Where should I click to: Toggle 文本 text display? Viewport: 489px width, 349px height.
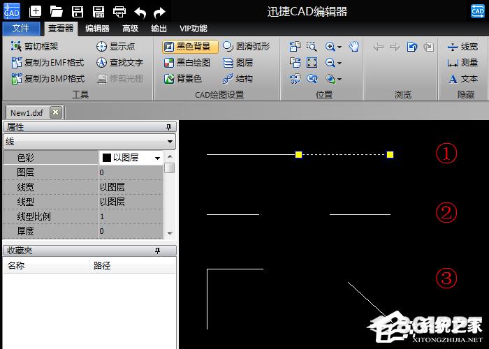point(462,78)
